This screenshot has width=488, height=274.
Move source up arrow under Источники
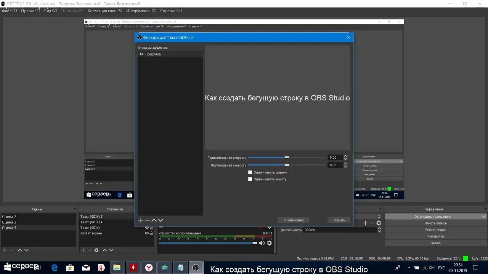point(104,250)
